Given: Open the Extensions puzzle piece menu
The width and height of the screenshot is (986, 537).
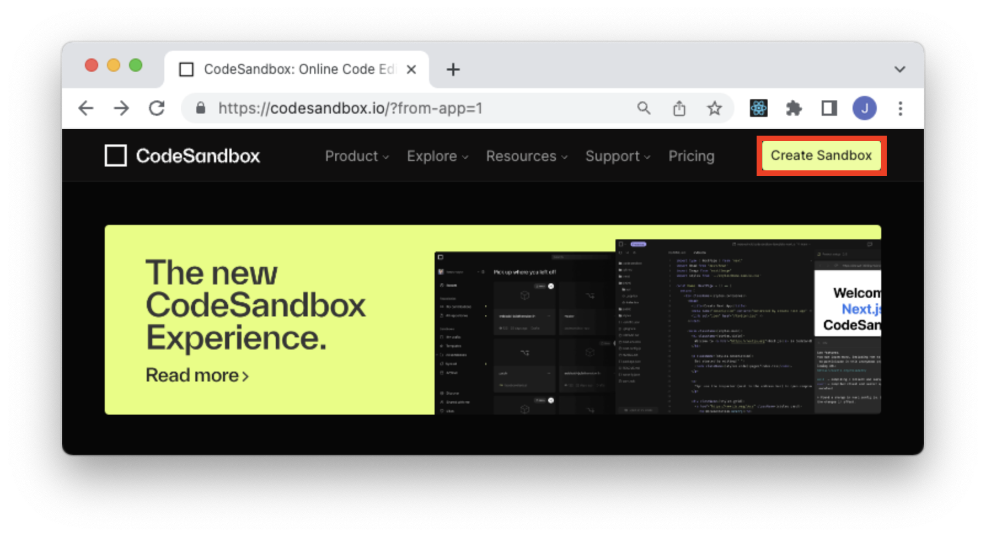Looking at the screenshot, I should click(794, 108).
